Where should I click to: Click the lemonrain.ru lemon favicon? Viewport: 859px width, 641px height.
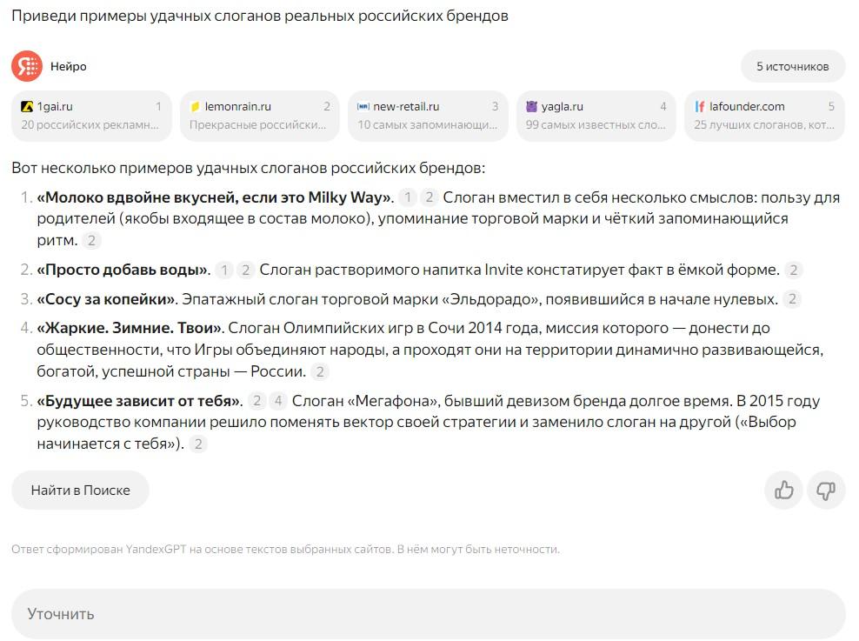coord(196,107)
